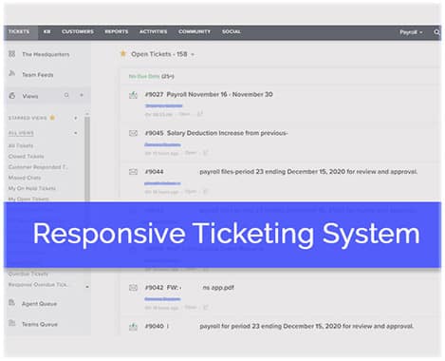
Task: Select Customer Responded view
Action: coord(38,167)
